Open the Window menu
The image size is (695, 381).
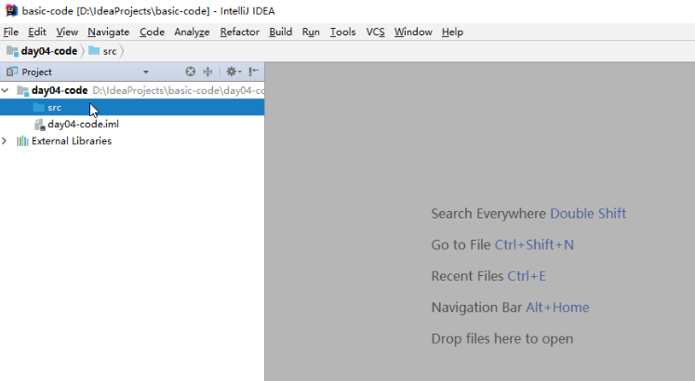tap(413, 32)
